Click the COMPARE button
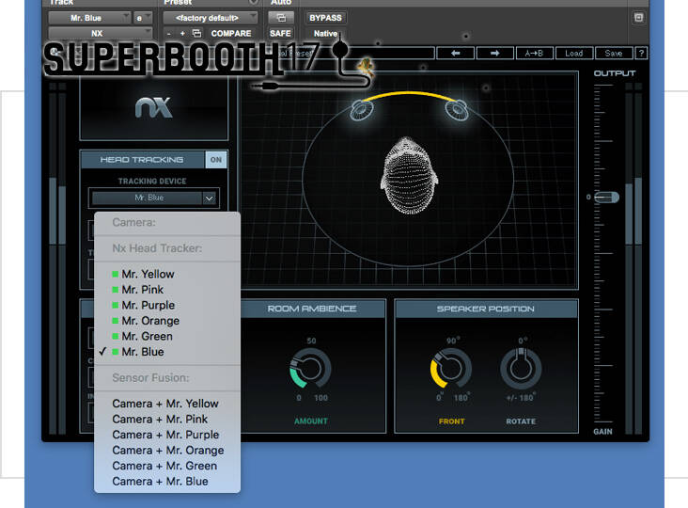The image size is (688, 508). click(231, 33)
